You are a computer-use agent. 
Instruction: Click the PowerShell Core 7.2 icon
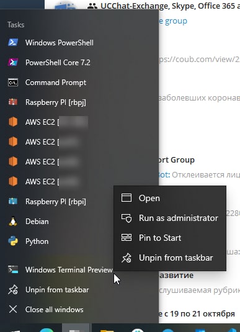13,63
